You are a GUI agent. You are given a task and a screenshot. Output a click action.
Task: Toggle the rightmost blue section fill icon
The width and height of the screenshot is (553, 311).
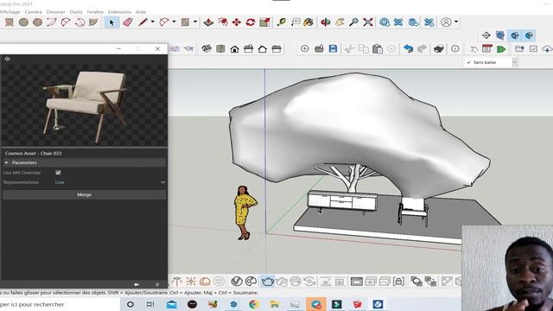pos(529,35)
